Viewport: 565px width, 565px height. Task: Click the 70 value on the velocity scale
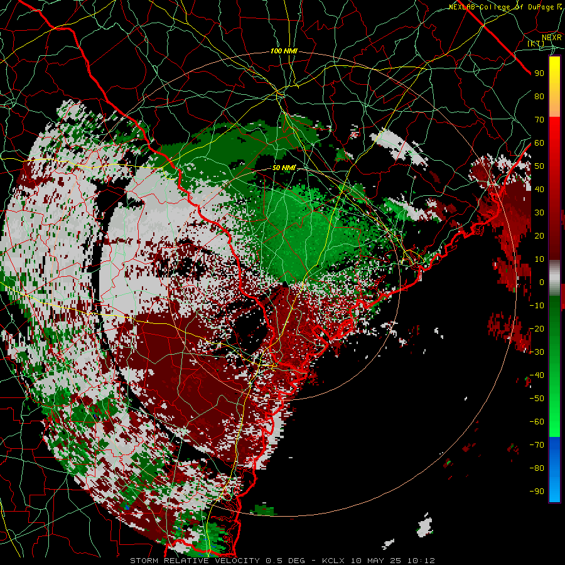(539, 120)
